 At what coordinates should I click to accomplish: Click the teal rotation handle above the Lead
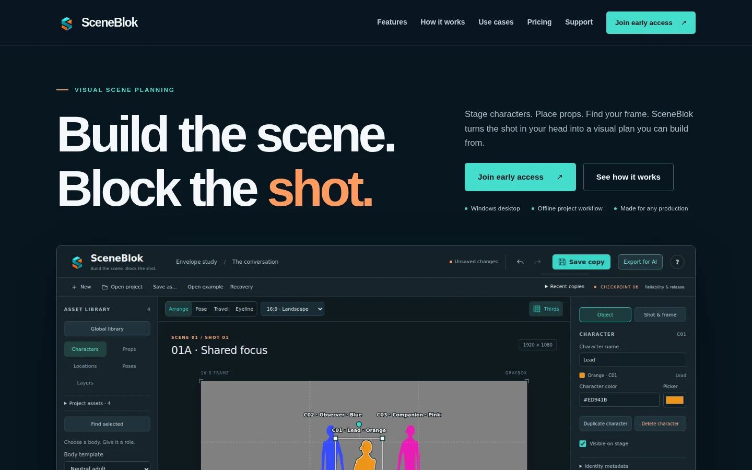(359, 424)
